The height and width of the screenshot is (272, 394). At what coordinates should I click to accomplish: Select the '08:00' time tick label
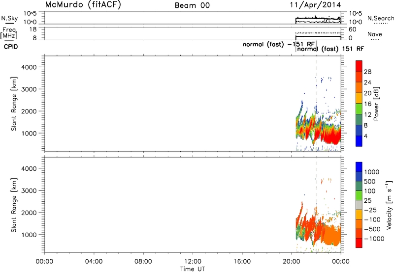(x=143, y=262)
